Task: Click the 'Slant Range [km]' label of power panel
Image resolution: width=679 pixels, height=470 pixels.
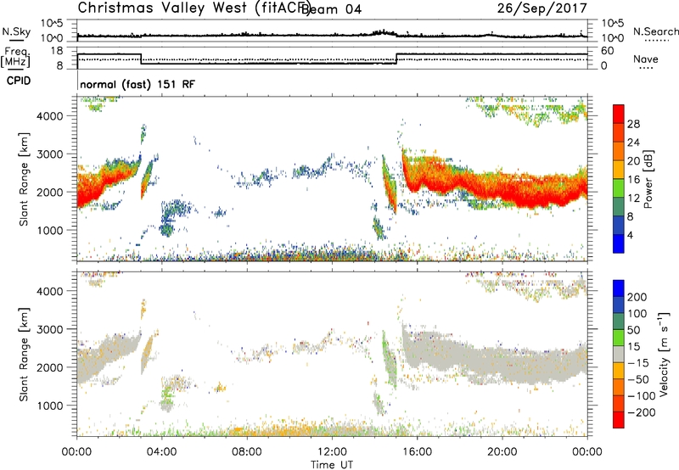Action: point(24,179)
